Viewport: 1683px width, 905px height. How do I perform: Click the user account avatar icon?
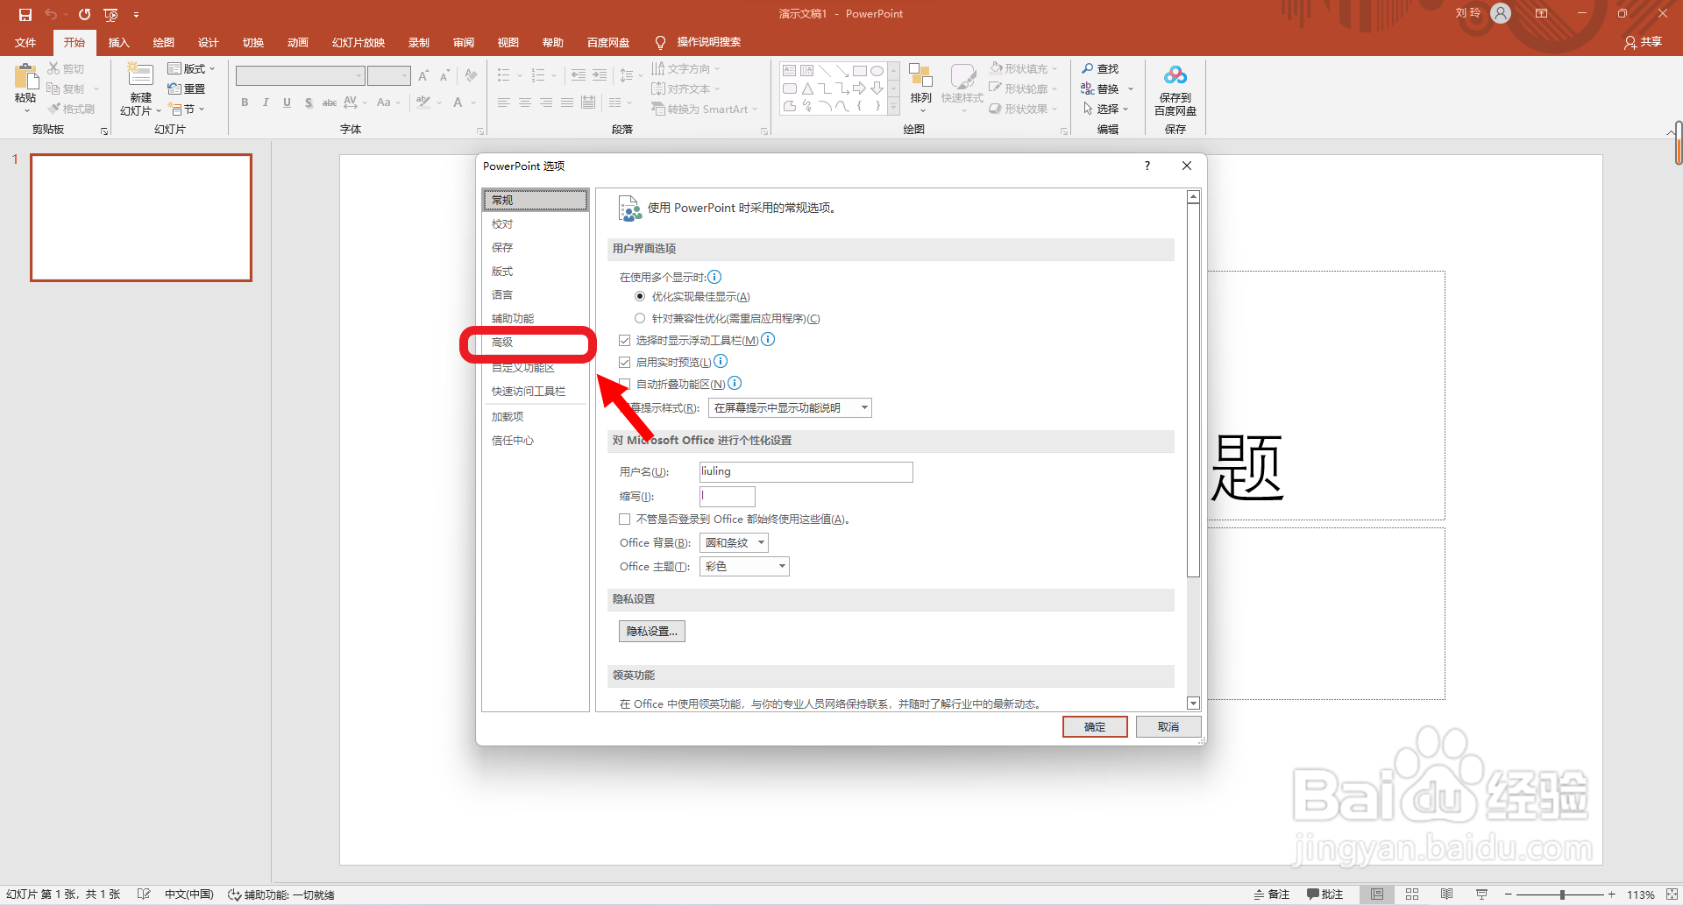(x=1501, y=13)
